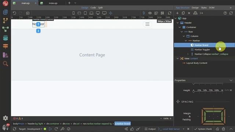Open the settings gear in sidebar
235x132 pixels.
pyautogui.click(x=6, y=118)
